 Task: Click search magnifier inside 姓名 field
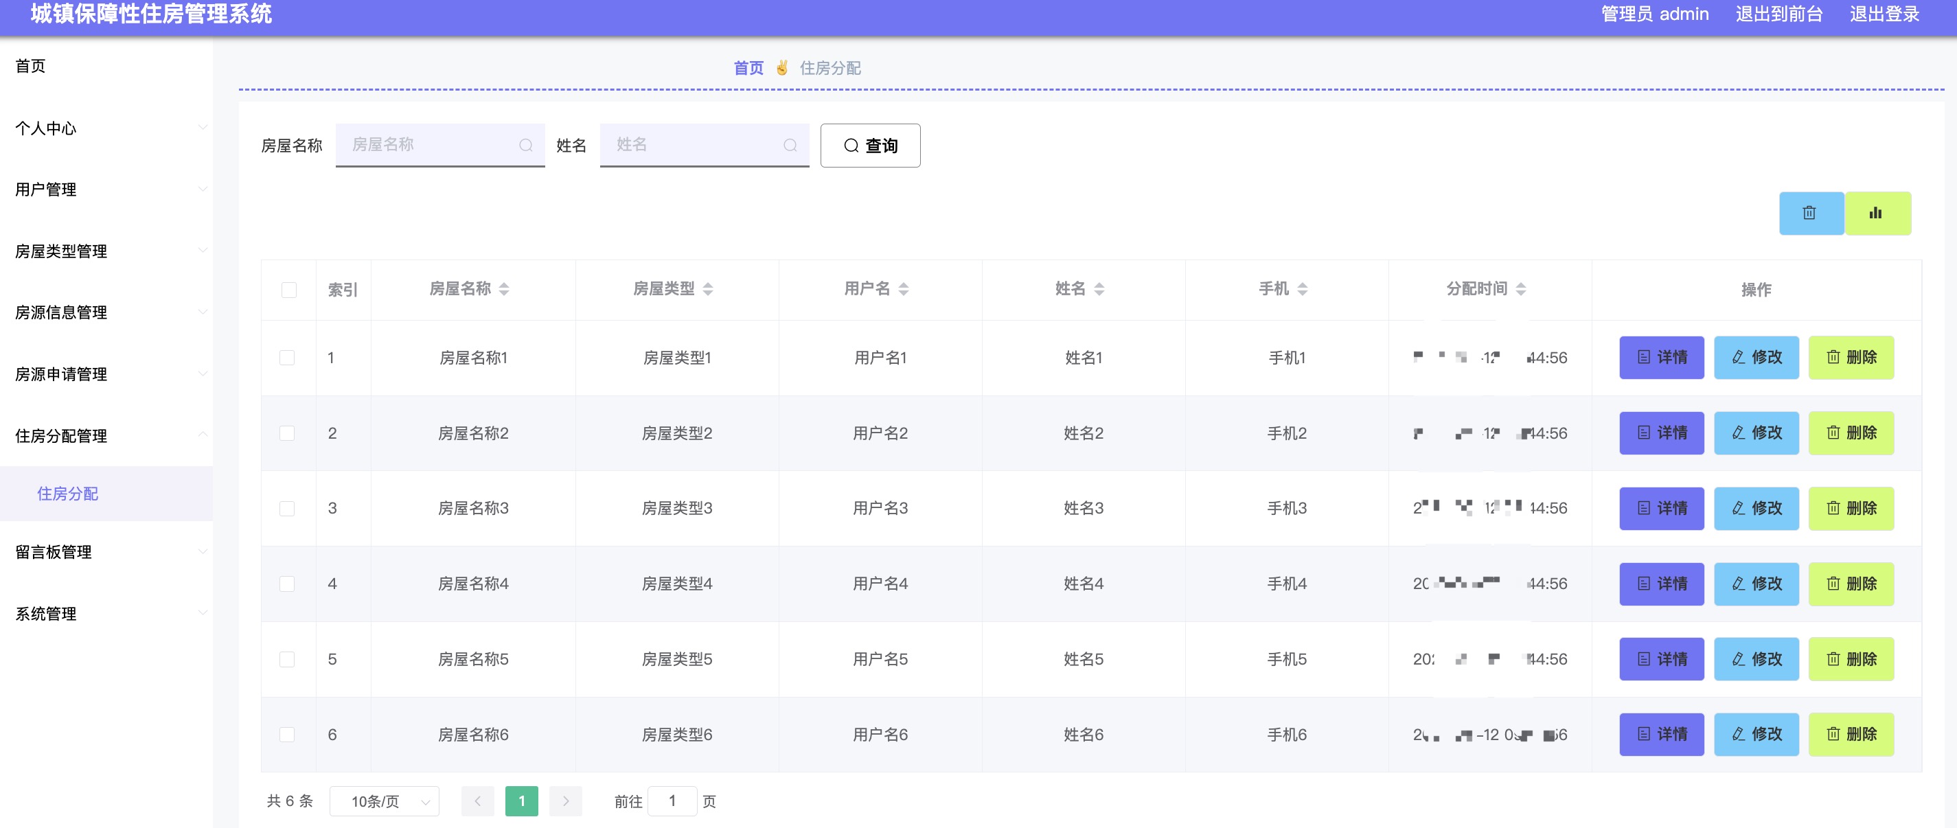point(790,145)
